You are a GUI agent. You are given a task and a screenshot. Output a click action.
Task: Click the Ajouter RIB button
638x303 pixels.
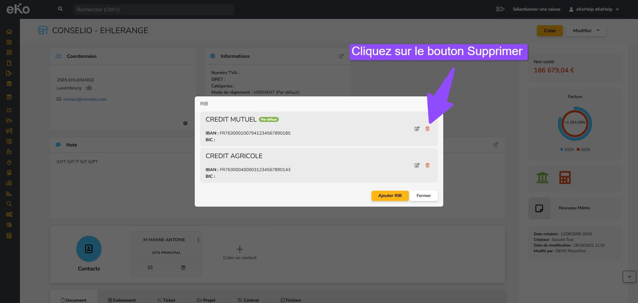coord(389,196)
